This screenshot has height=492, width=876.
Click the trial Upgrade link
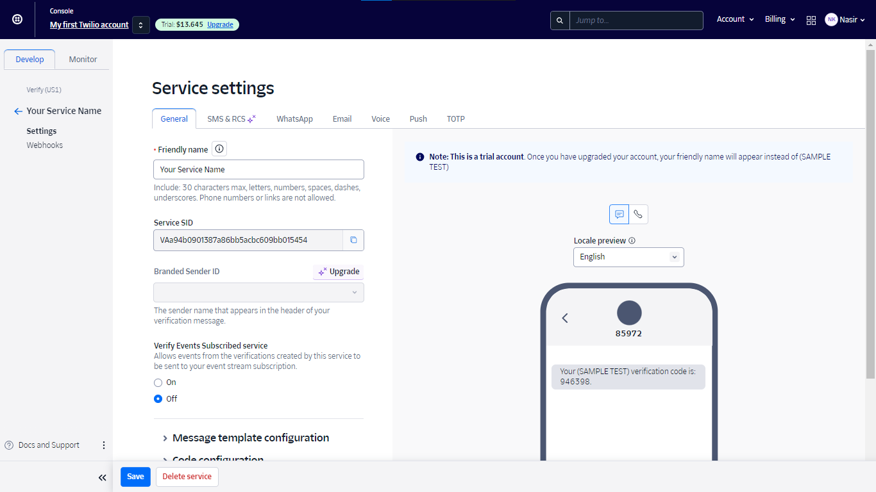pos(220,24)
